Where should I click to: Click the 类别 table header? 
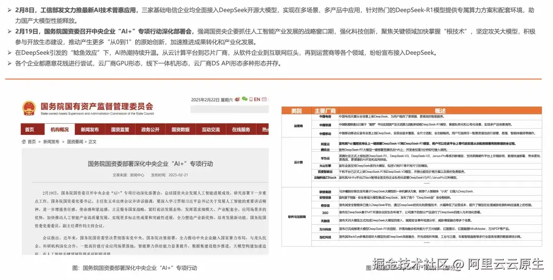(x=296, y=111)
